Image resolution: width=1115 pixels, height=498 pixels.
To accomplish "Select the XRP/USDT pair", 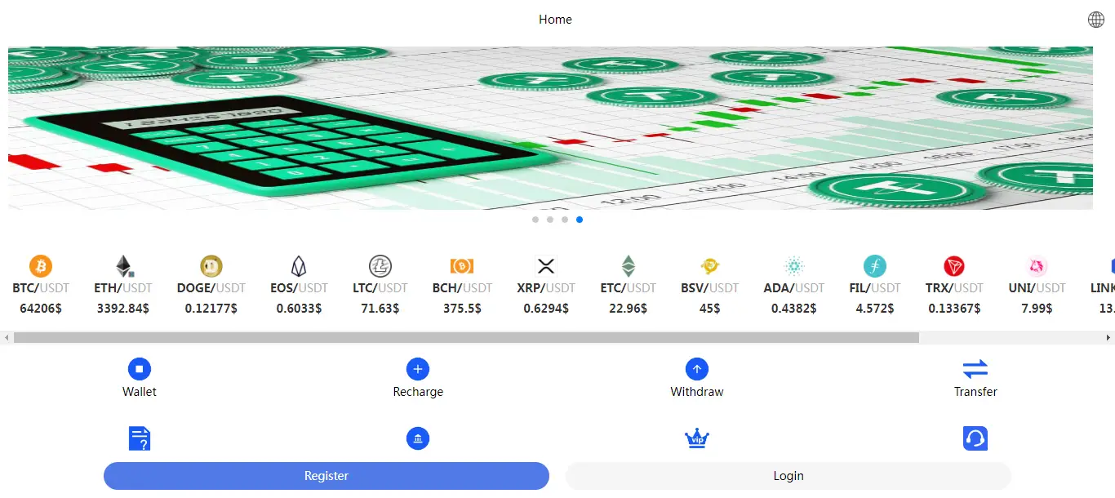I will pyautogui.click(x=545, y=286).
